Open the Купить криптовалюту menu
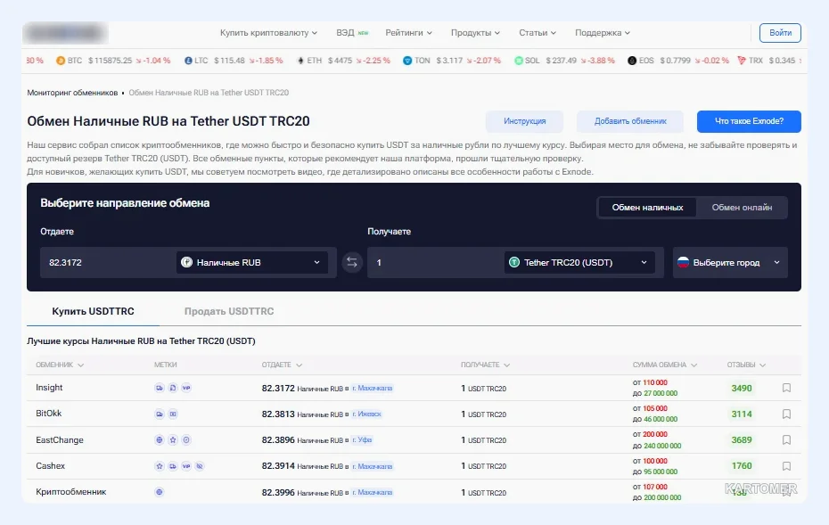The height and width of the screenshot is (525, 829). point(268,33)
